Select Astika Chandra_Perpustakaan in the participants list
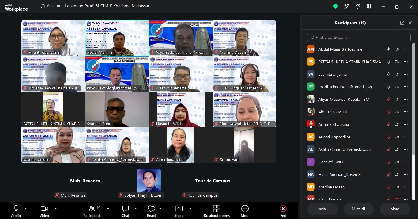The width and height of the screenshot is (418, 219). (x=359, y=149)
